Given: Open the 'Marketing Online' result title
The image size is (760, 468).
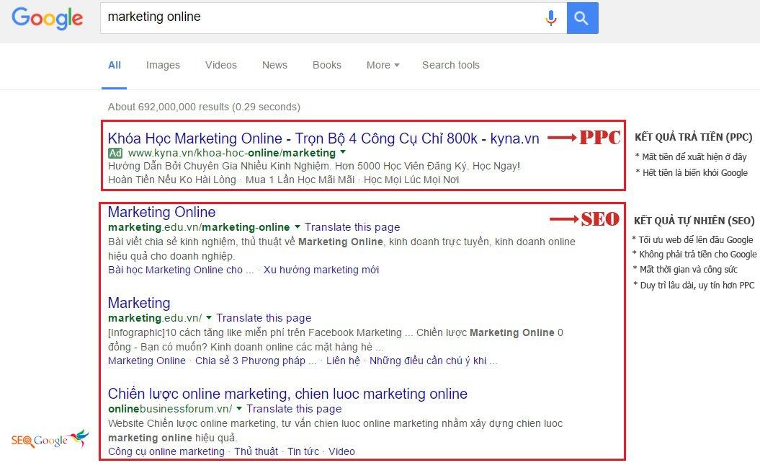Looking at the screenshot, I should (161, 212).
